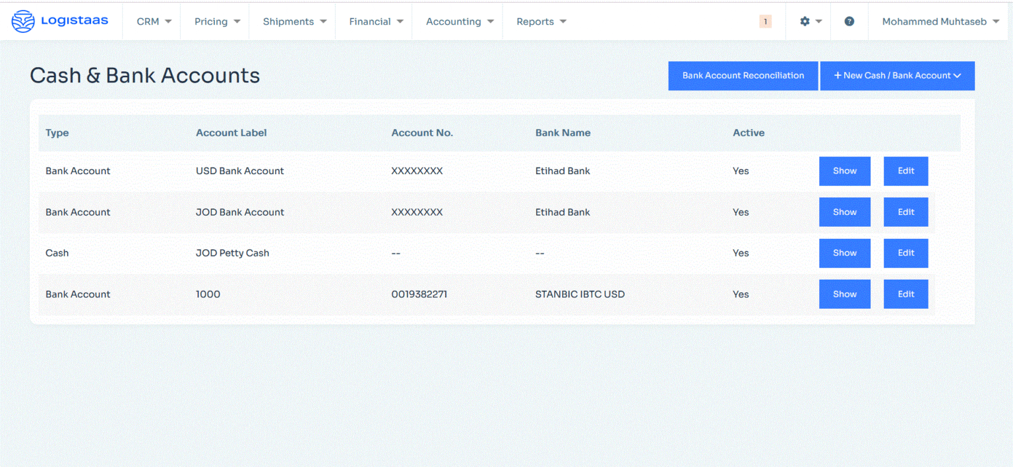This screenshot has width=1013, height=467.
Task: Open New Cash / Bank Account dropdown
Action: coord(897,76)
